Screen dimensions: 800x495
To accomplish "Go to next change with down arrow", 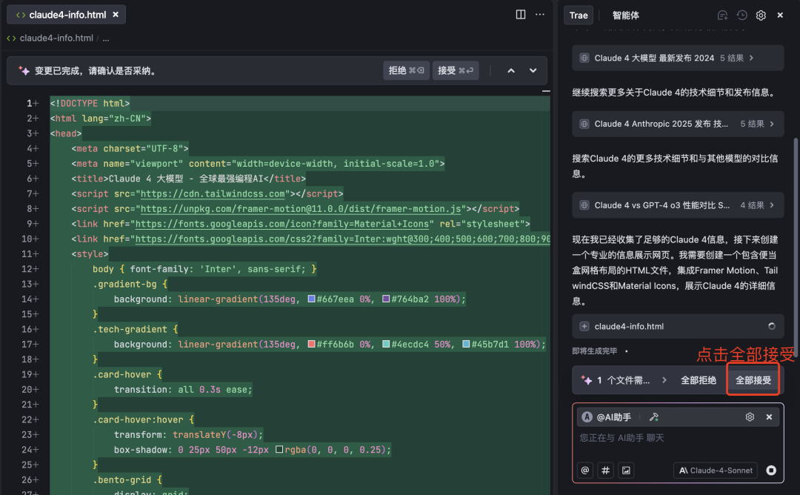I will [x=533, y=70].
